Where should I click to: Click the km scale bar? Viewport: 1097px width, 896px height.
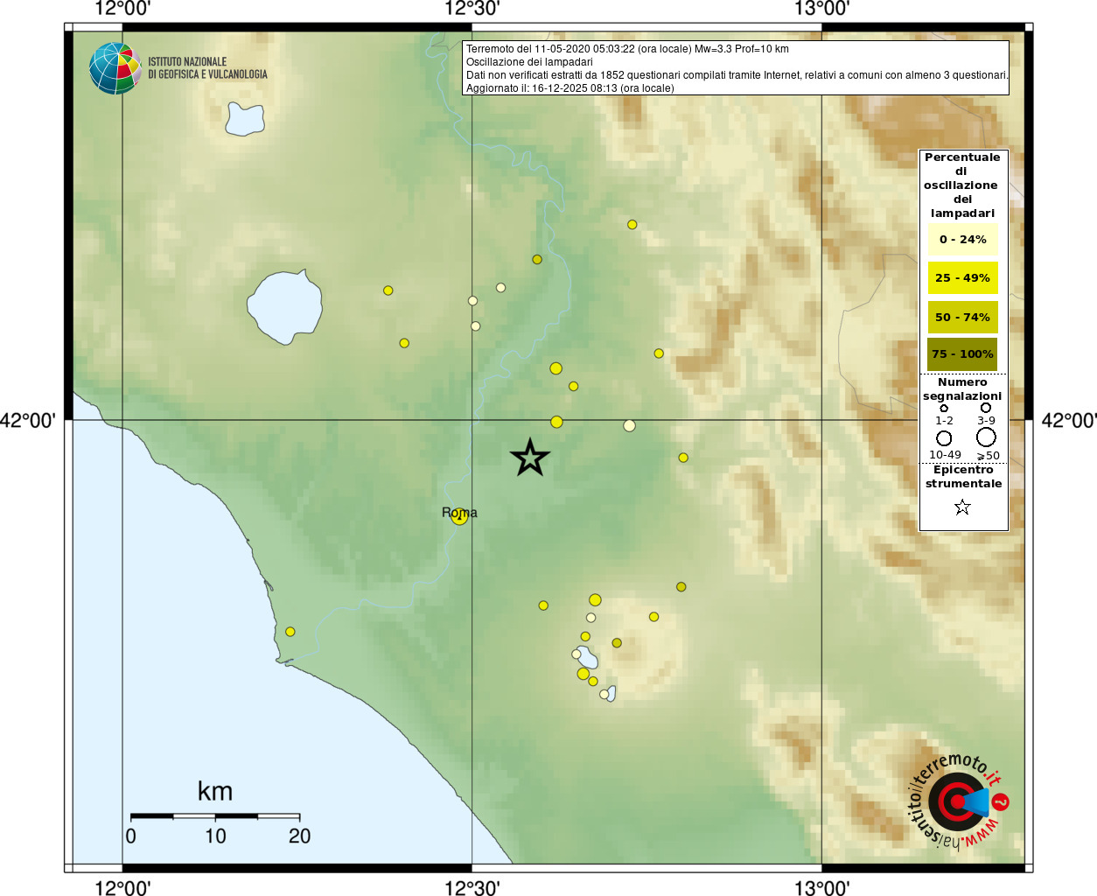(x=215, y=816)
